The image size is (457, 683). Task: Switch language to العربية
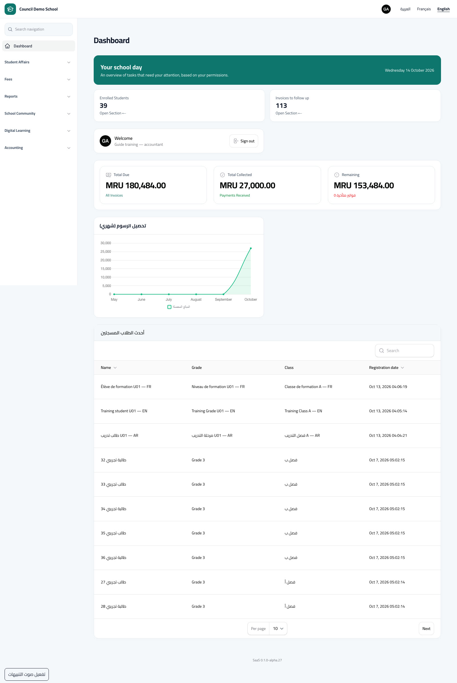click(x=405, y=9)
